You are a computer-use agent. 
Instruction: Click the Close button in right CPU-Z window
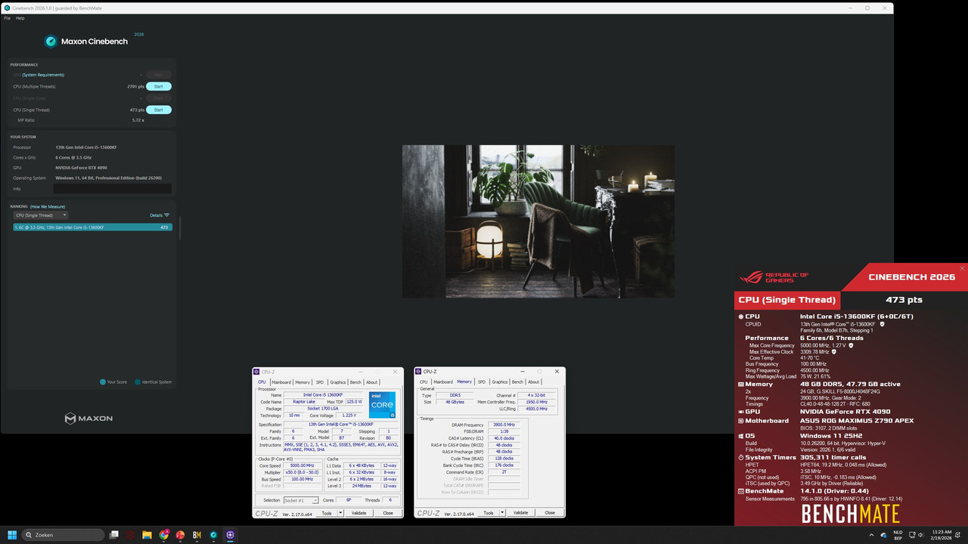[x=550, y=513]
